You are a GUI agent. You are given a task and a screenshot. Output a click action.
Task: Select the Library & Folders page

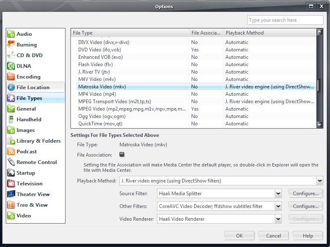(x=35, y=141)
